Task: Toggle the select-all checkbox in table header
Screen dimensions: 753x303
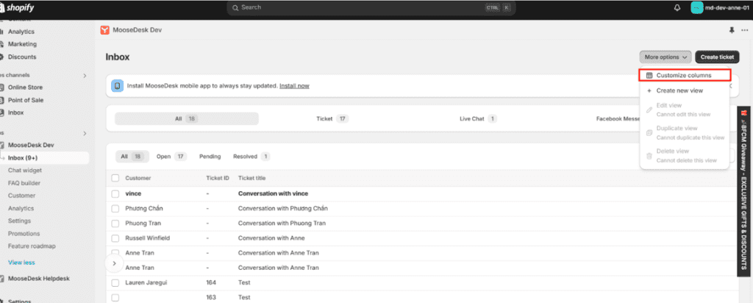Action: click(x=115, y=178)
